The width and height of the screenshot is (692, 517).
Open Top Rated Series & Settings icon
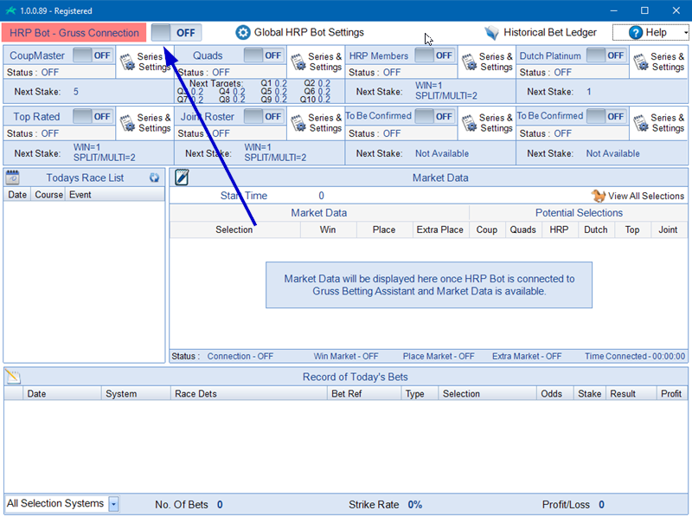[127, 123]
